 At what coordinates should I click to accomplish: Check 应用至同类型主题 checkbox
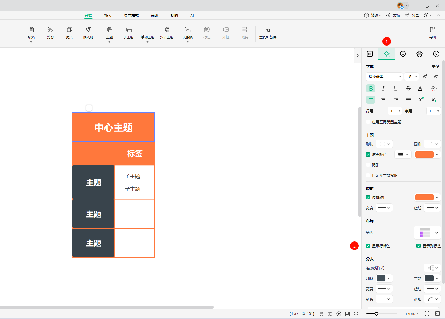tap(368, 122)
